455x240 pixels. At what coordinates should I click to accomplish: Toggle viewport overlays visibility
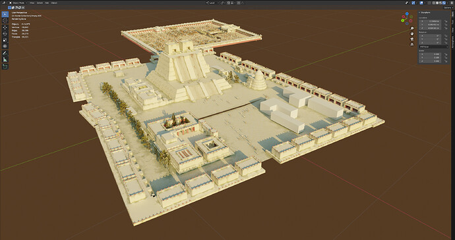[421, 3]
